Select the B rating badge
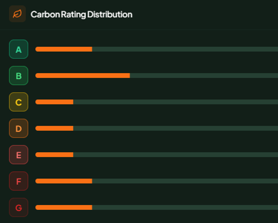 click(18, 76)
